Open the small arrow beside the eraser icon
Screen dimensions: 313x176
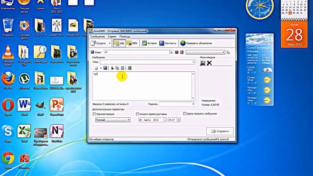(101, 68)
